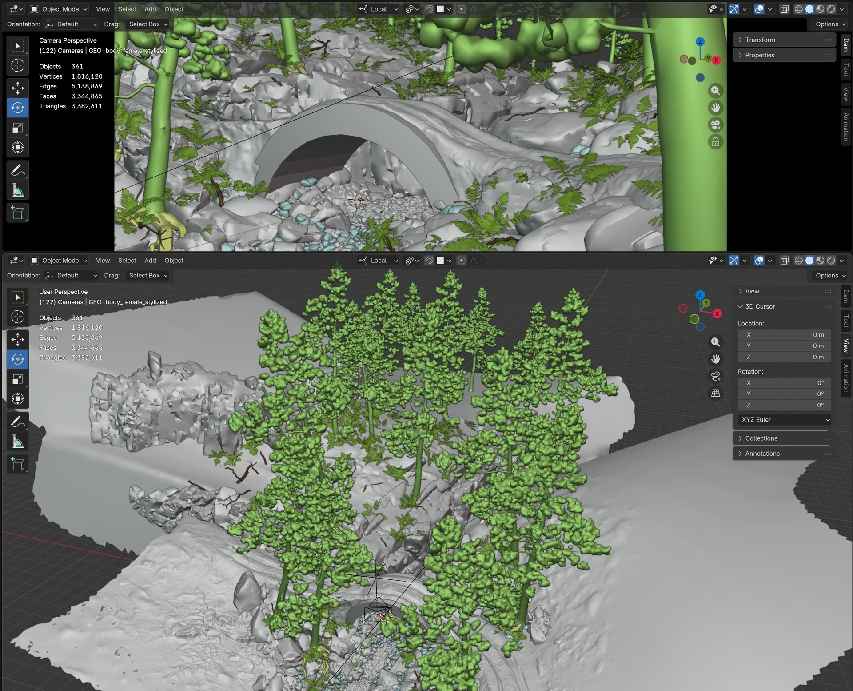Activate the Transform tool in top viewport

point(18,147)
